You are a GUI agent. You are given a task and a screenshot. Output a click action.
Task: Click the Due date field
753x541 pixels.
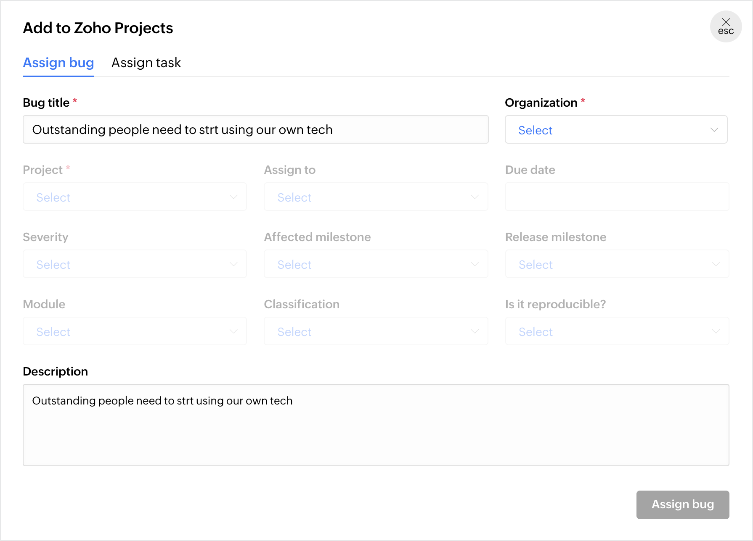617,197
